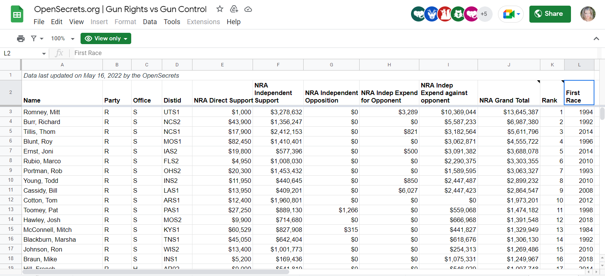Select the $6,027 expend for opponent cell

click(x=389, y=190)
